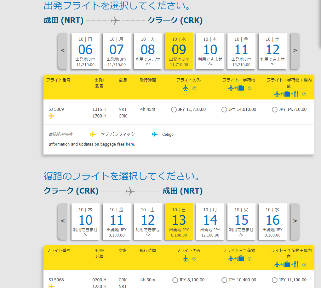The image size is (321, 288).
Task: Show later outbound dates with right arrow
Action: (295, 51)
